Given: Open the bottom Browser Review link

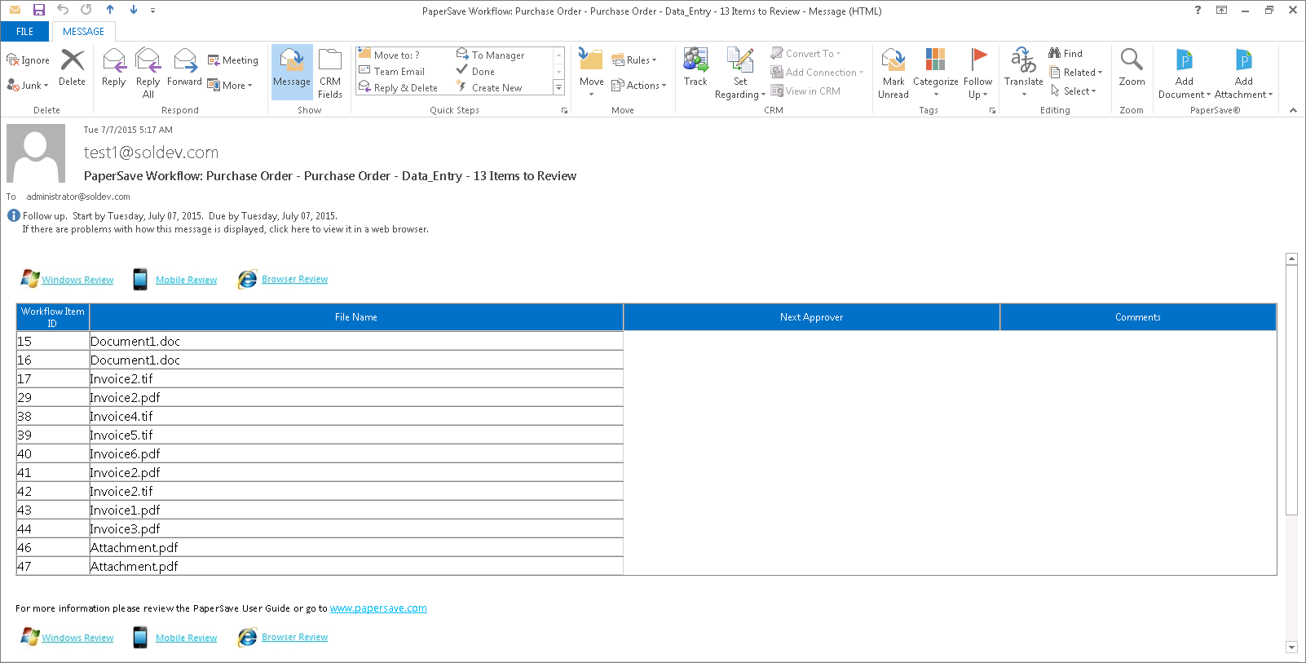Looking at the screenshot, I should pyautogui.click(x=294, y=637).
